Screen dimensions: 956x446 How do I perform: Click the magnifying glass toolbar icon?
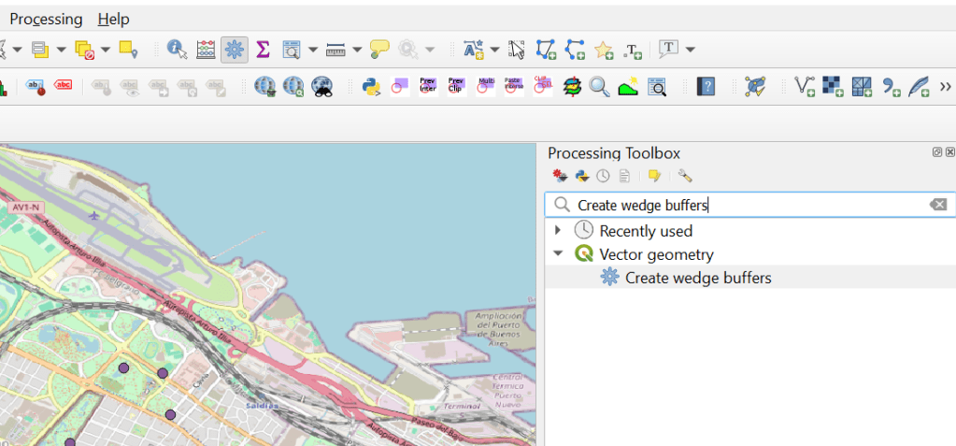coord(599,87)
